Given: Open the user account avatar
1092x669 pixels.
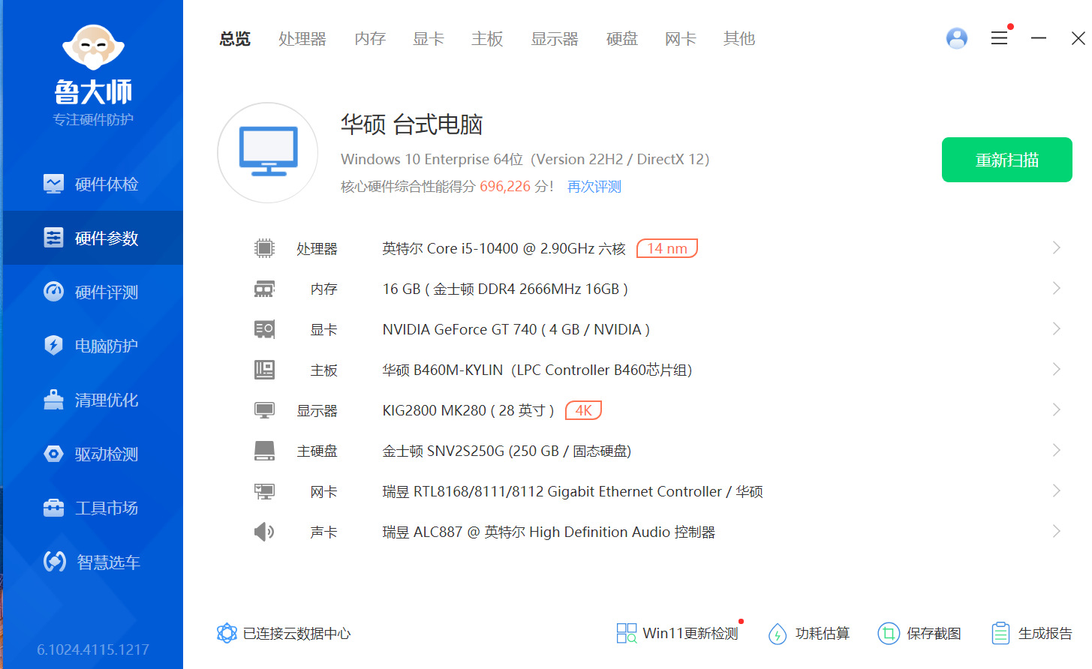Looking at the screenshot, I should [957, 38].
